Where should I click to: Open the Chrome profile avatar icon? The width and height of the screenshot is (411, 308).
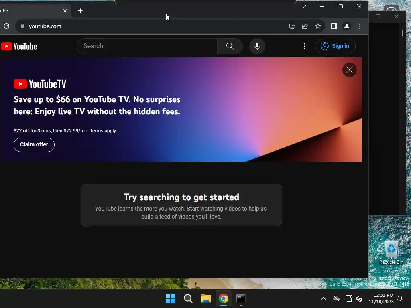[x=346, y=26]
